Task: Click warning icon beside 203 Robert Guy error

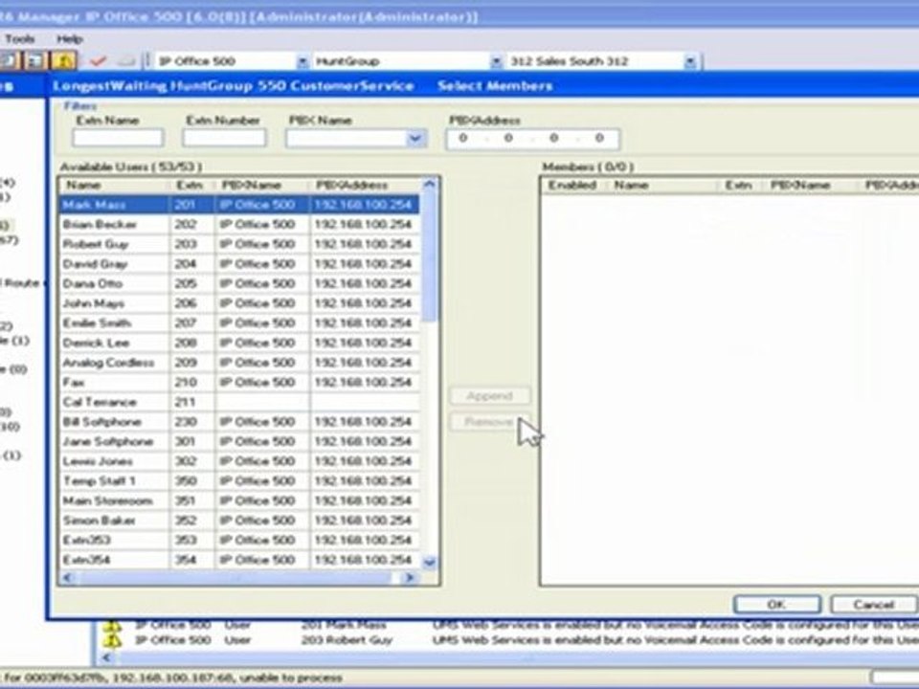Action: [112, 640]
